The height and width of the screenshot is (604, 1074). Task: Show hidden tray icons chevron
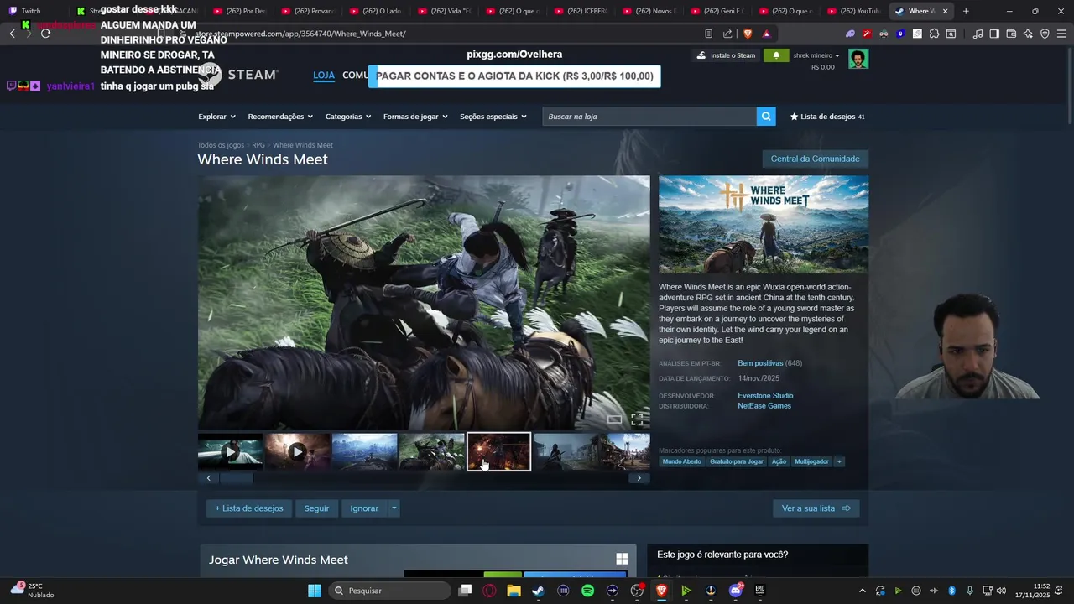pyautogui.click(x=862, y=591)
